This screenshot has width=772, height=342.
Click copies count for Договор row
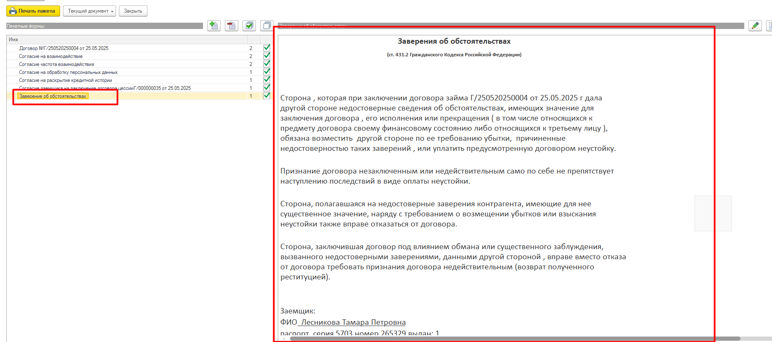point(251,48)
